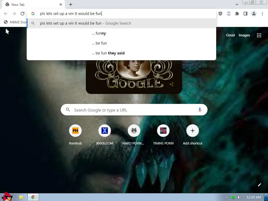Click the Show desktop strip

(266, 197)
